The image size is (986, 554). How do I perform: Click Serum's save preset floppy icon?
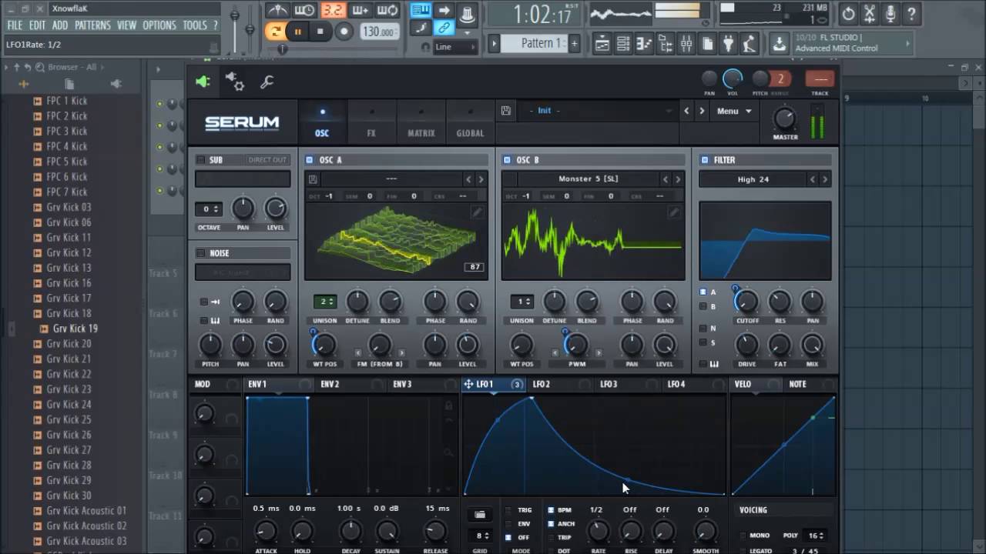click(506, 111)
